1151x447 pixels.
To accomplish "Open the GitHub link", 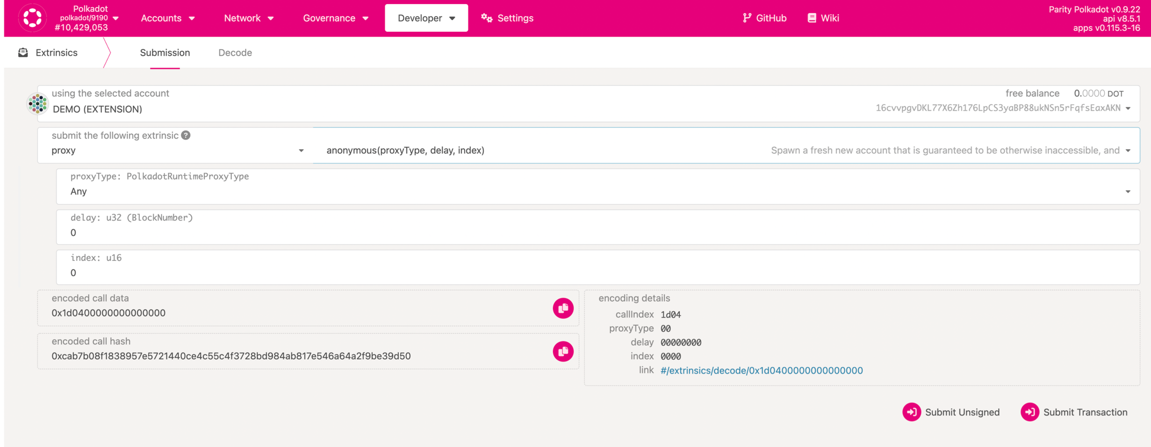I will (764, 18).
